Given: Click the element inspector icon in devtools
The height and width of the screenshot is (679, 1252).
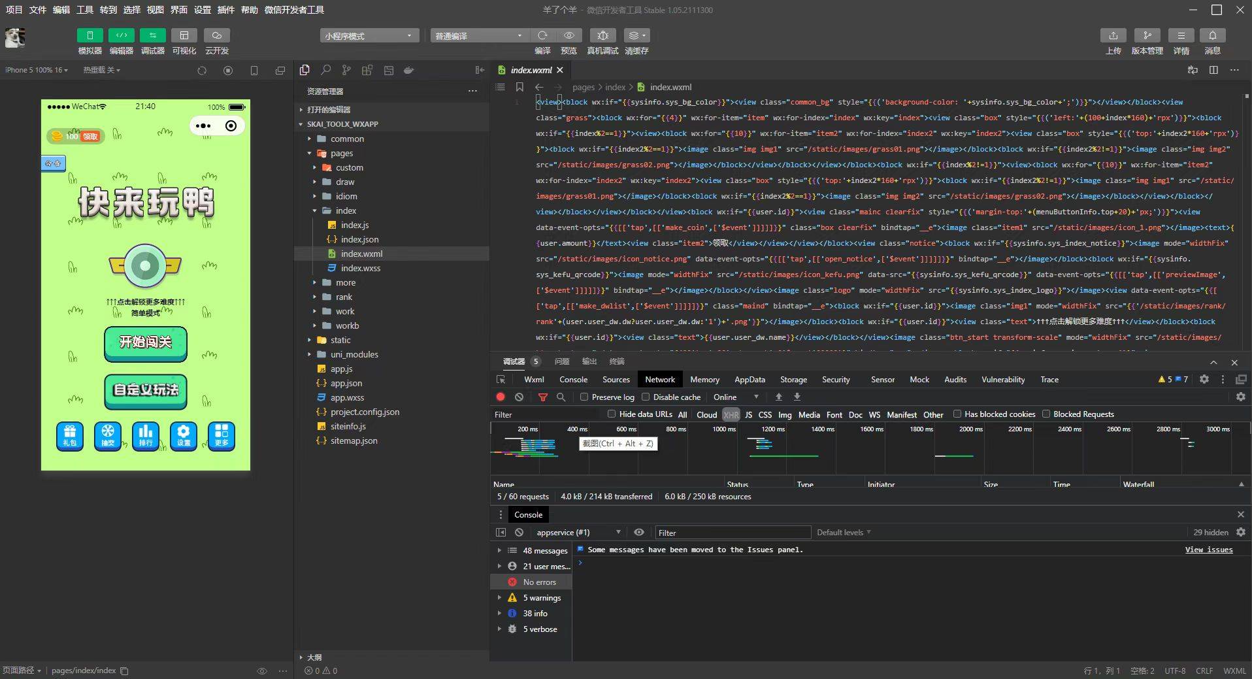Looking at the screenshot, I should pos(501,379).
